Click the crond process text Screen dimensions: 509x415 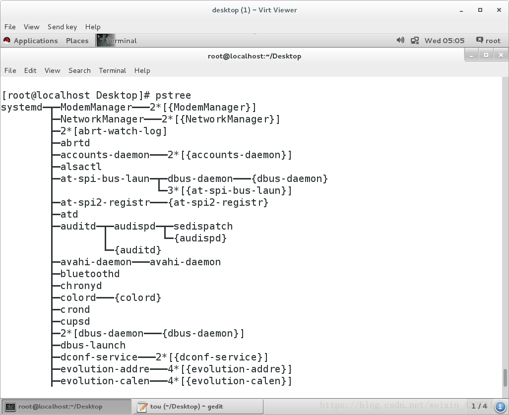coord(75,309)
